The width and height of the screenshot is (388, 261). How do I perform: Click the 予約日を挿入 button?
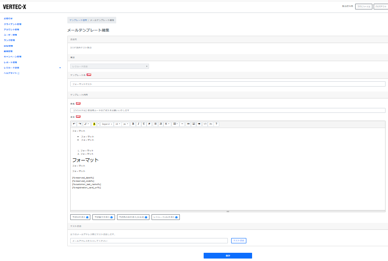pyautogui.click(x=80, y=217)
